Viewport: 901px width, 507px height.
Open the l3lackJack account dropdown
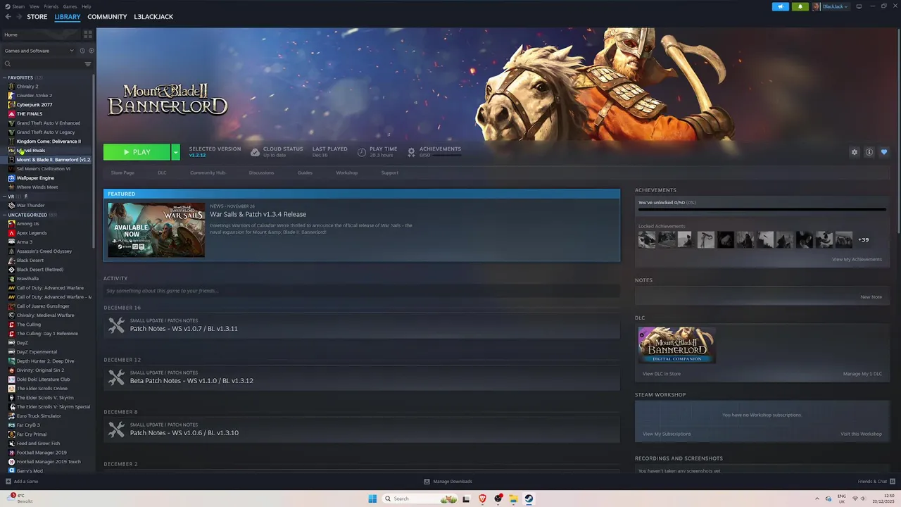tap(831, 6)
